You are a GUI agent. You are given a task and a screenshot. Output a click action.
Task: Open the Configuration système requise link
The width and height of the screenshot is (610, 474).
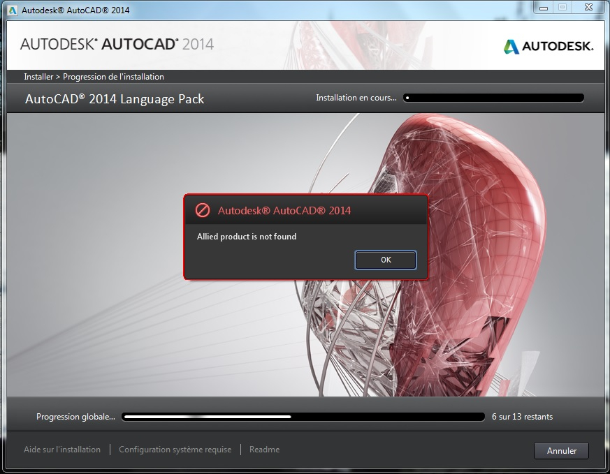click(x=175, y=450)
